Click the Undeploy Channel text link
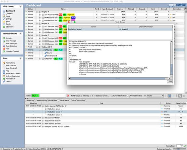Viewport: 187px width, 150px height. 12,51
